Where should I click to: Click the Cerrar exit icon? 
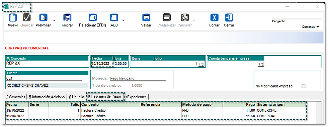(229, 17)
